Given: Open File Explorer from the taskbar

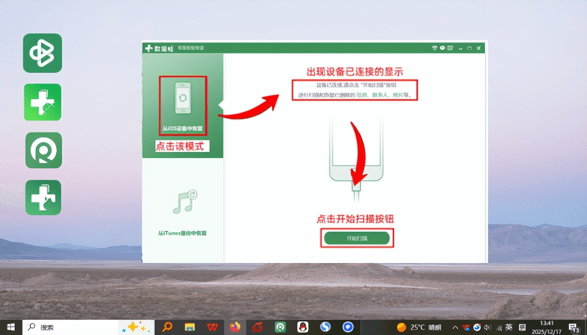Looking at the screenshot, I should pos(190,327).
